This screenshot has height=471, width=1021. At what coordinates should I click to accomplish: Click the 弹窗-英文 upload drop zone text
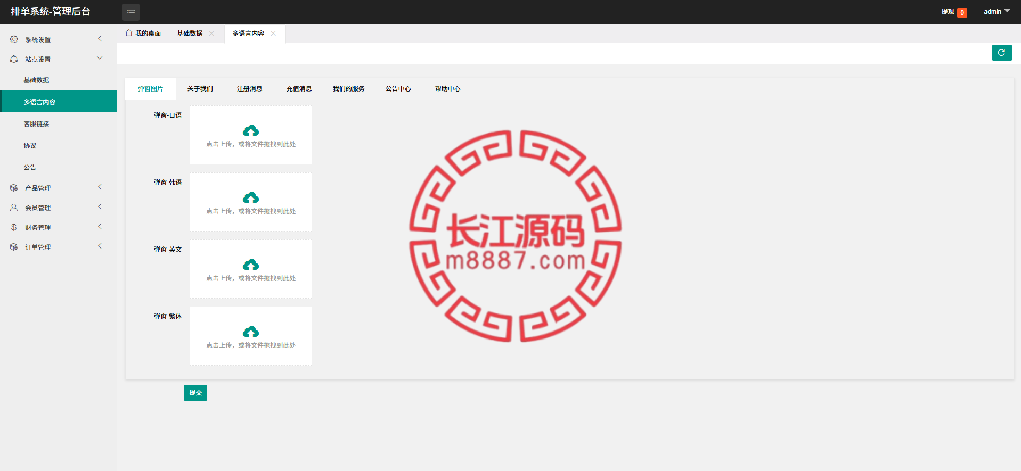251,278
